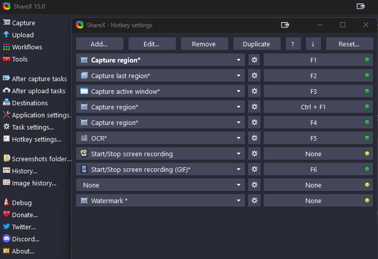Click the Donate heart icon
Screen dimensions: 378x259
point(7,214)
